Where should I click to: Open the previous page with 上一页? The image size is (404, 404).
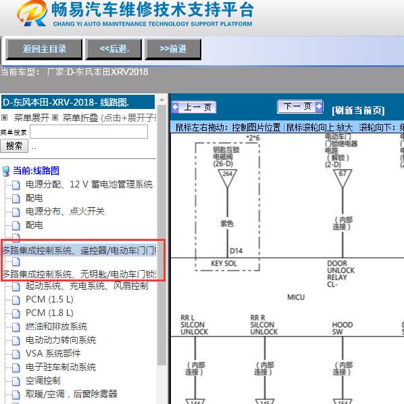194,107
